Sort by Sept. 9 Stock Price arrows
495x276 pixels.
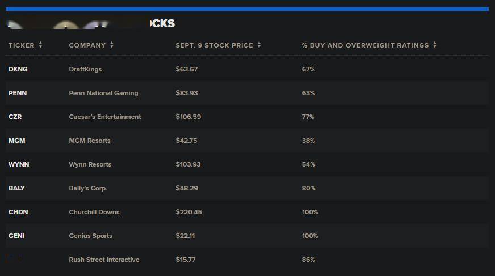click(259, 45)
